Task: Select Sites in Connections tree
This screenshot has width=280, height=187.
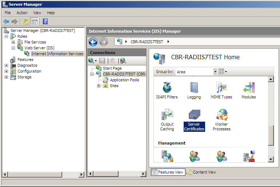Action: (x=114, y=86)
